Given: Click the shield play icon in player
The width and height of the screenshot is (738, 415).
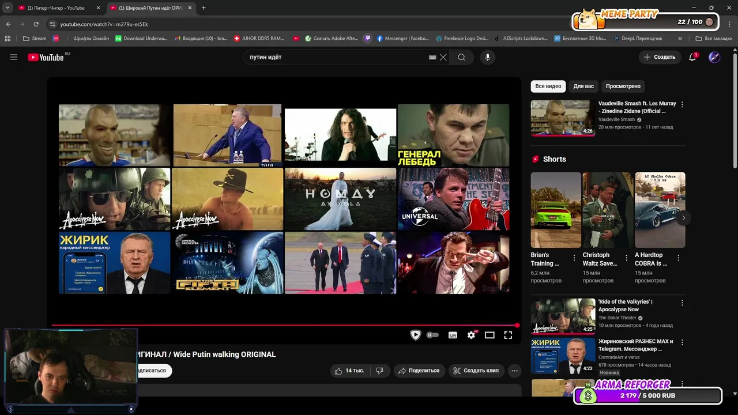Looking at the screenshot, I should (x=415, y=335).
